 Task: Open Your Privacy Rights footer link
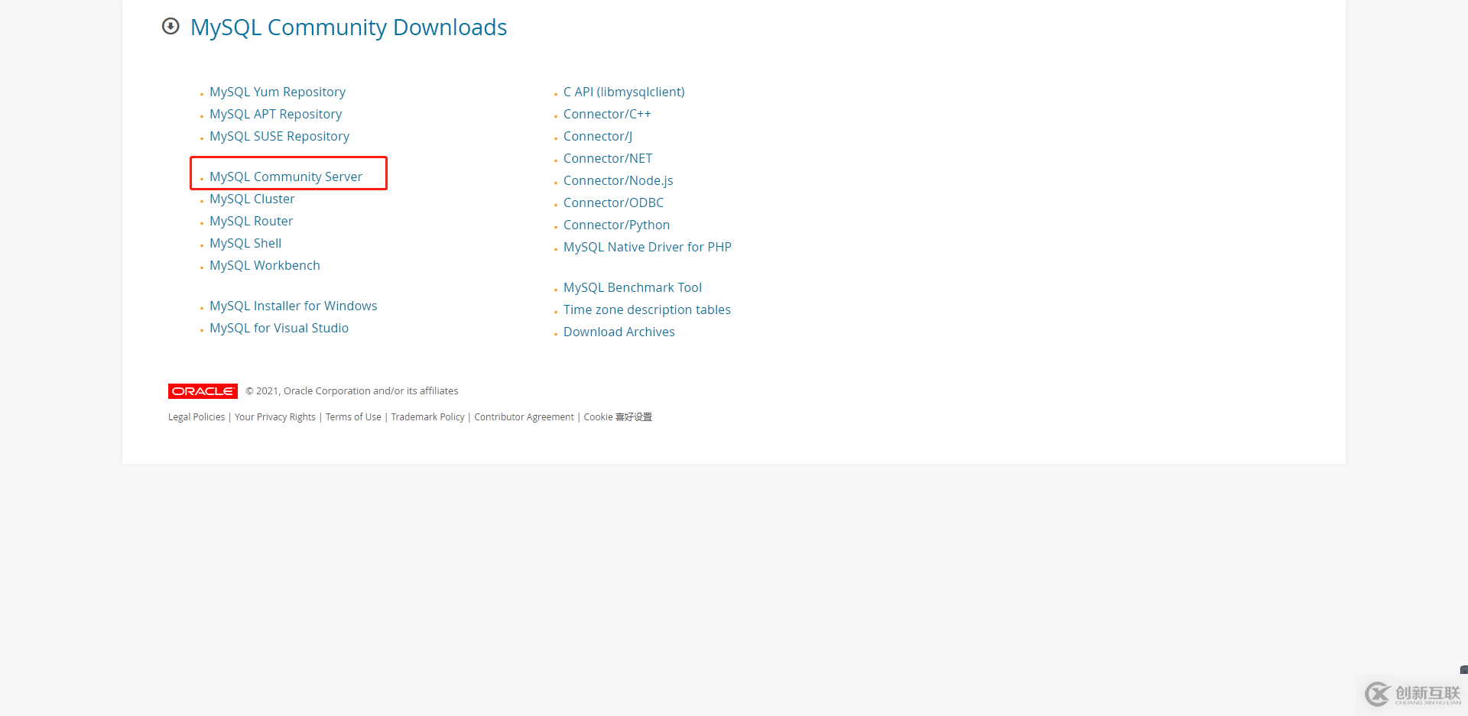click(x=275, y=417)
